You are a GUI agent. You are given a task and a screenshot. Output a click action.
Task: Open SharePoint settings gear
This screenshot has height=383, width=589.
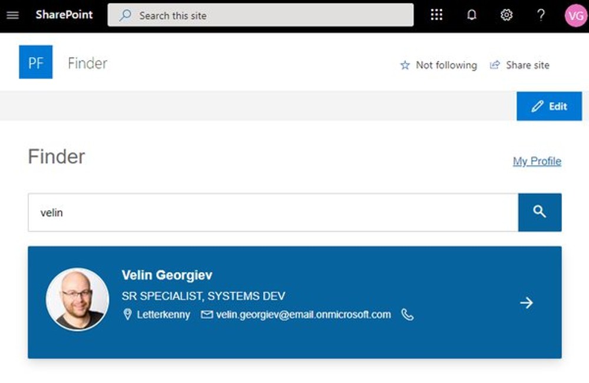[506, 14]
